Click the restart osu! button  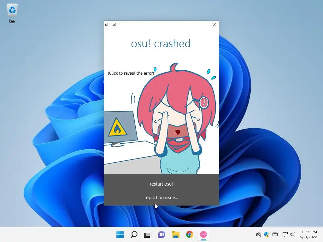[x=161, y=184]
